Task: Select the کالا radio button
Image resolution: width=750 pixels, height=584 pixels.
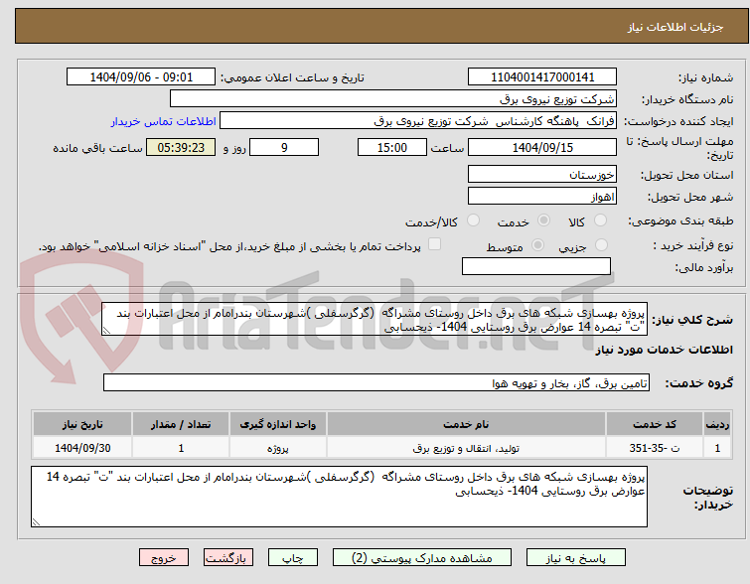Action: (x=600, y=220)
